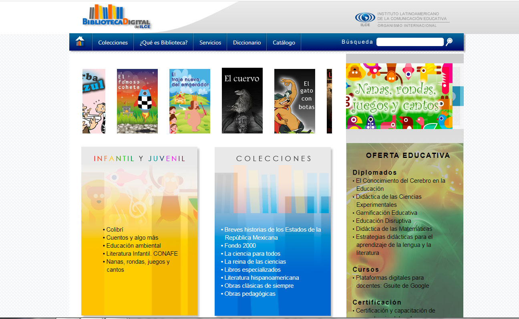Image resolution: width=519 pixels, height=319 pixels.
Task: Open the Diccionario menu item
Action: [x=247, y=42]
